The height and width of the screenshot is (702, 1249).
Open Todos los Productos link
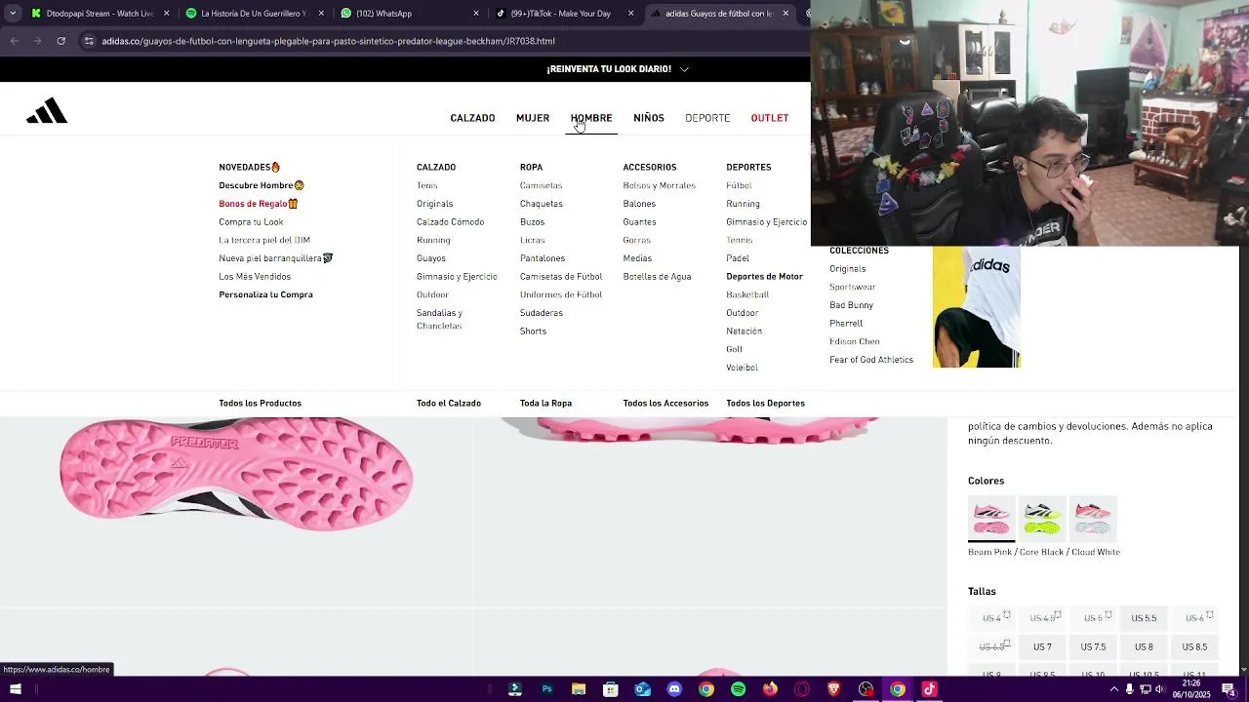[261, 404]
